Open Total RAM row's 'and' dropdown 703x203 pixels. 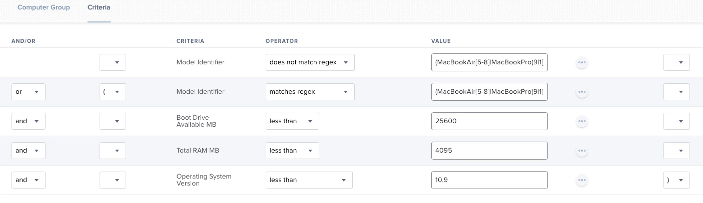[x=29, y=151]
